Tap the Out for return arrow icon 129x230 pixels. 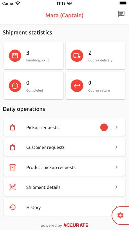77,86
